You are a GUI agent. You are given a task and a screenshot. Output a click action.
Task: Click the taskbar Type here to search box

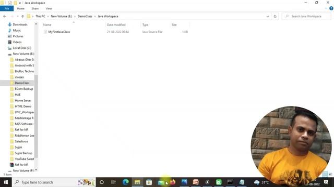[x=54, y=182]
